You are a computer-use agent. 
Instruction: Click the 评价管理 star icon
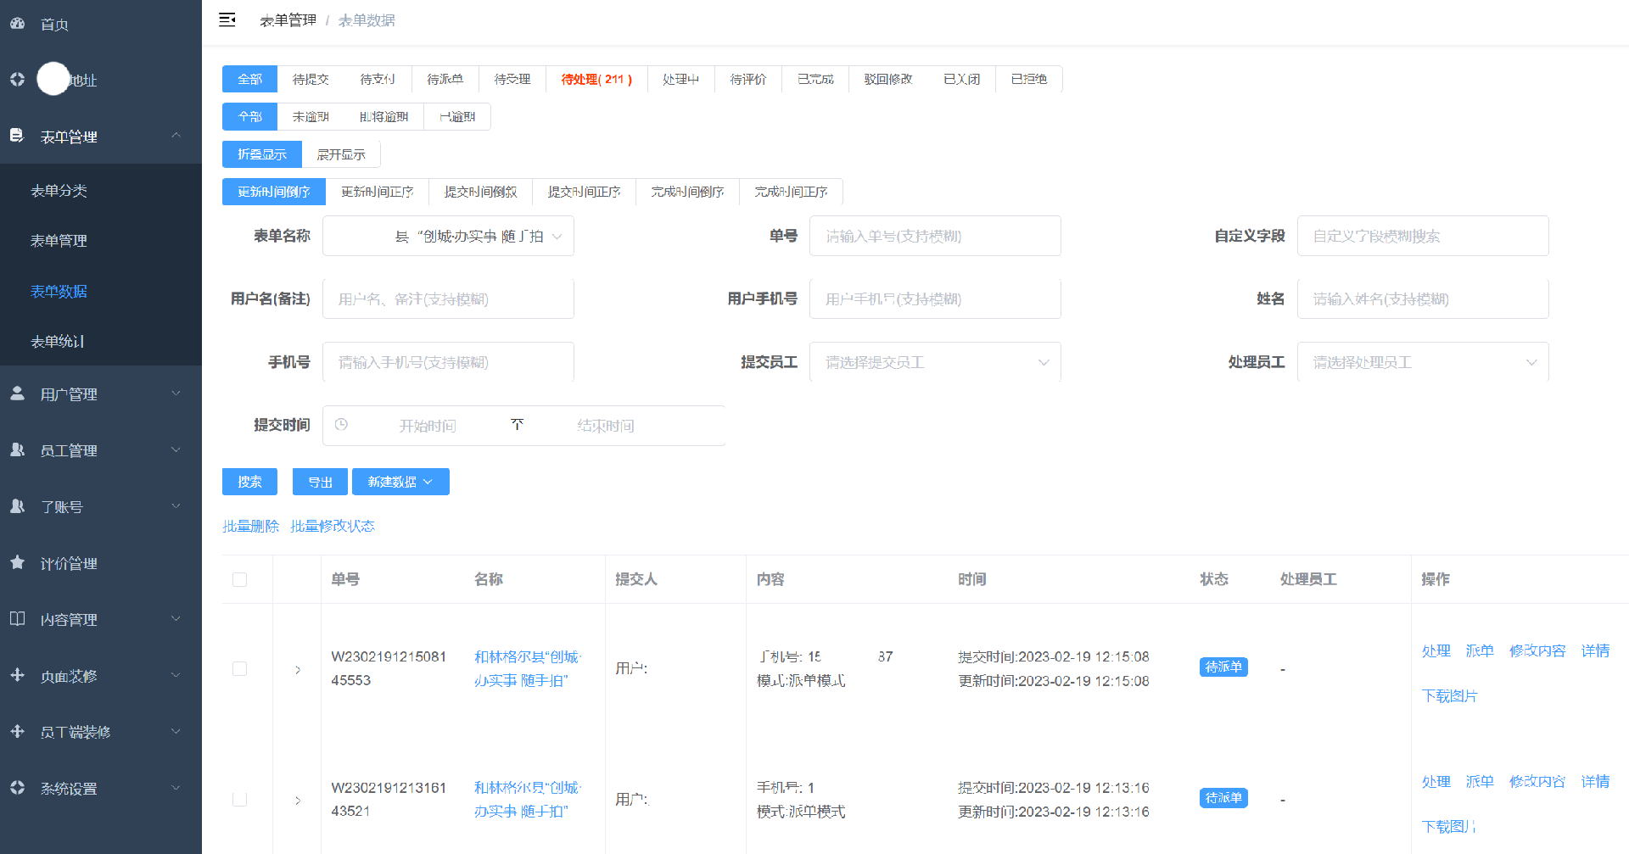pyautogui.click(x=17, y=562)
